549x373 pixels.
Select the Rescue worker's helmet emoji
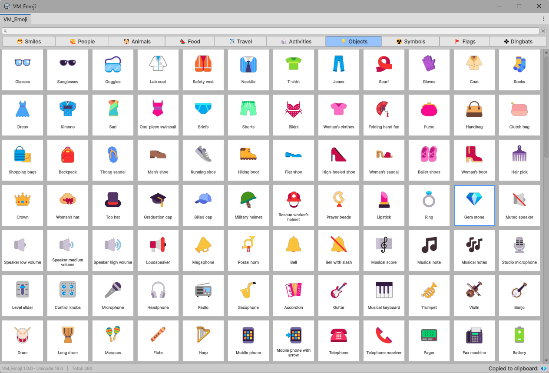294,205
